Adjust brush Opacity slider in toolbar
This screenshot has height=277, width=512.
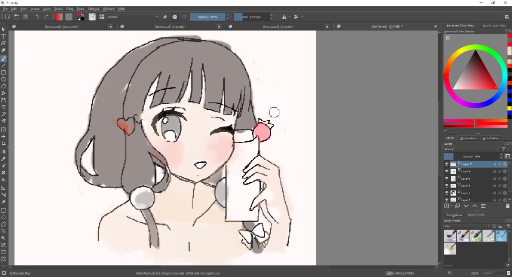207,16
